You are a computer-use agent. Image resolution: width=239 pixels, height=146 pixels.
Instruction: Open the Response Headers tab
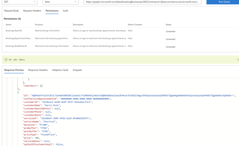coord(38,70)
